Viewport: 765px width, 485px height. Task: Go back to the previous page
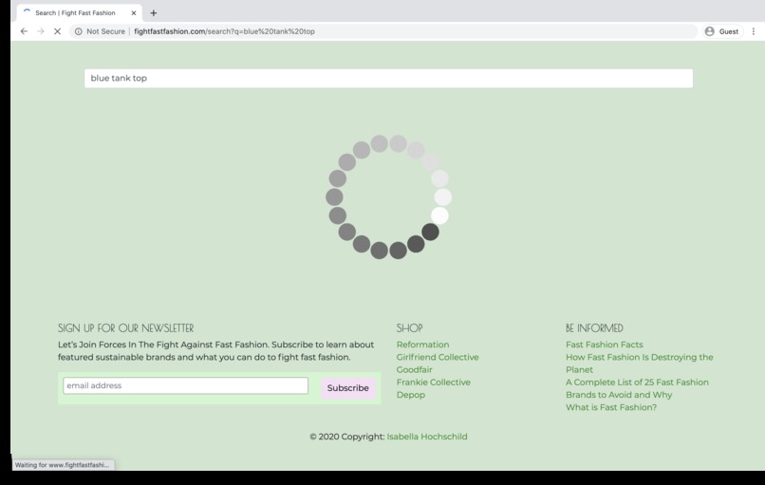(x=24, y=31)
